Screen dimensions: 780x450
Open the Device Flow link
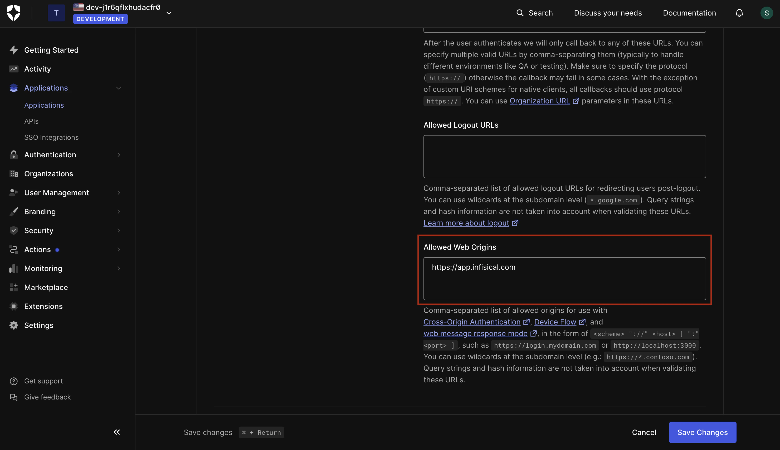[x=555, y=322]
